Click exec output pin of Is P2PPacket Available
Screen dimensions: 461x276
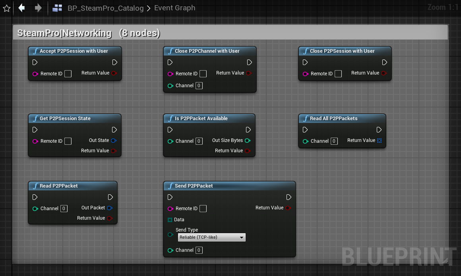pyautogui.click(x=248, y=130)
